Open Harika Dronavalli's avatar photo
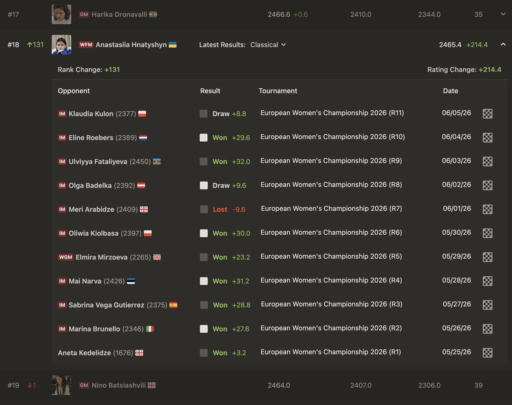This screenshot has width=512, height=405. click(x=61, y=15)
